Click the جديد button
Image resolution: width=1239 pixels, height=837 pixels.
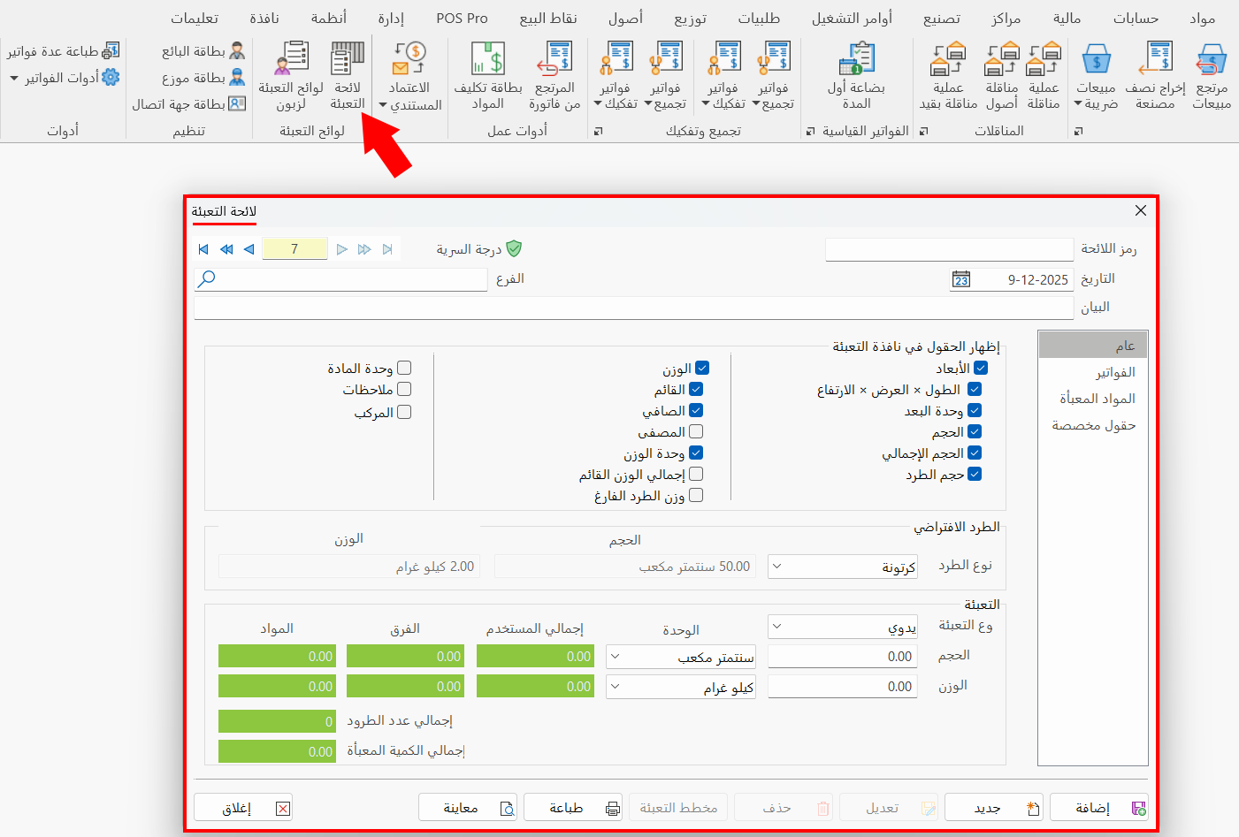(993, 806)
